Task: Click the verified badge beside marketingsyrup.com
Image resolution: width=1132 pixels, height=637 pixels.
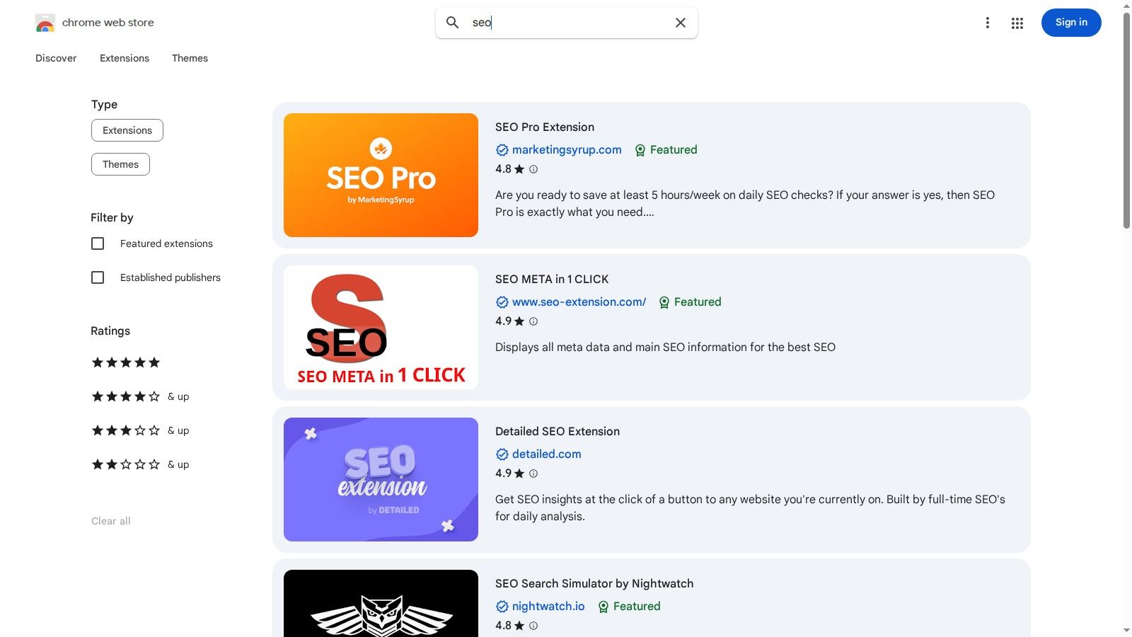Action: point(502,150)
